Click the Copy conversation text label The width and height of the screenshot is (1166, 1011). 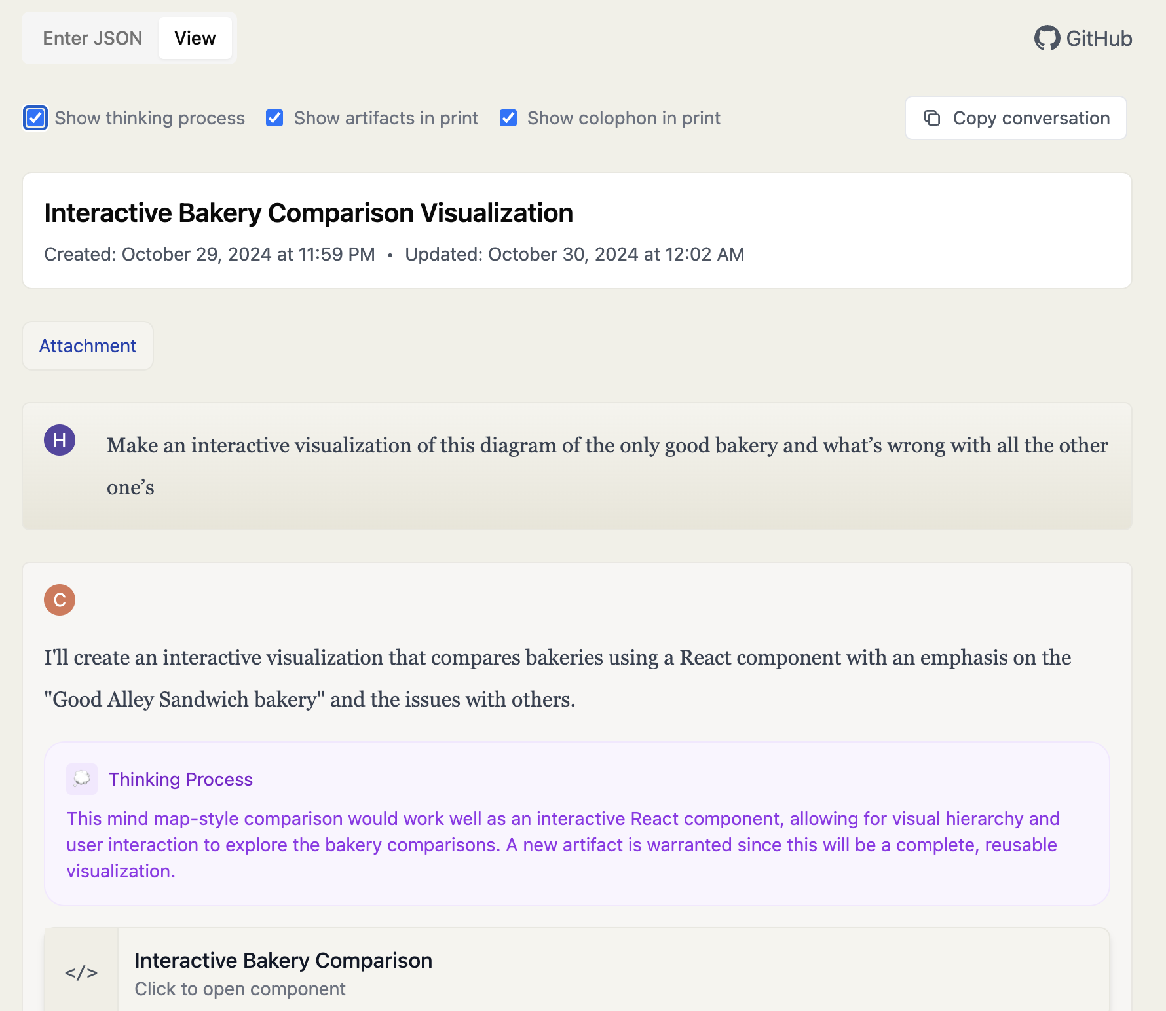[x=1031, y=118]
